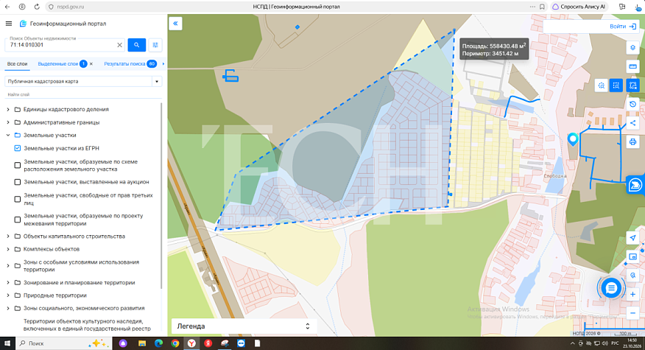The width and height of the screenshot is (645, 350).
Task: Expand Объекты капитального строительства folder
Action: click(x=8, y=237)
